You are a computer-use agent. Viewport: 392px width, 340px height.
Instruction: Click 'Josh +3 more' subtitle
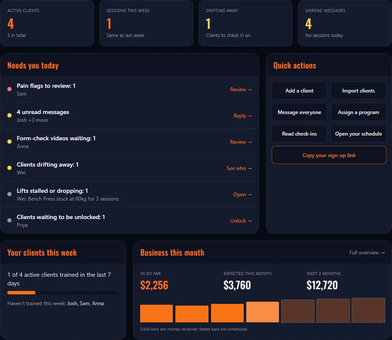click(32, 120)
